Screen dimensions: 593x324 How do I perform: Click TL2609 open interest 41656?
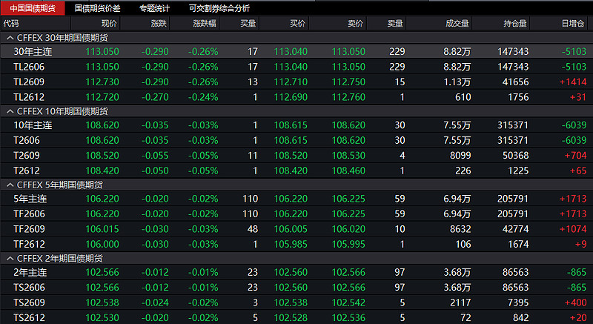[x=515, y=82]
